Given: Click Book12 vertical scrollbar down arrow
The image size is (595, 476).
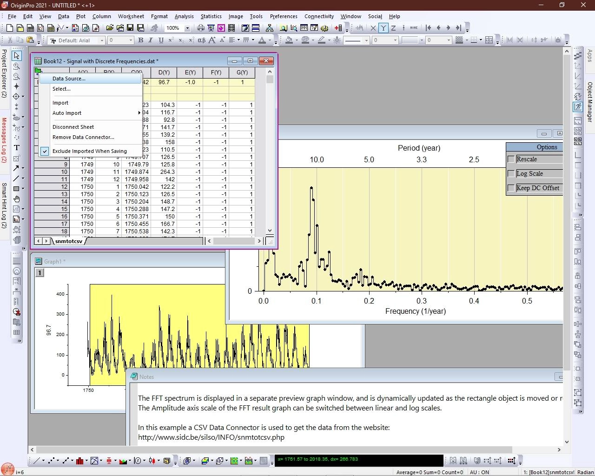Looking at the screenshot, I should click(x=270, y=231).
